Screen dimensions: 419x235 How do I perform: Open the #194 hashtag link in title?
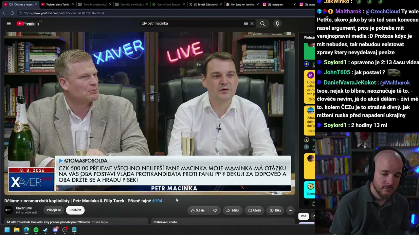(x=157, y=201)
